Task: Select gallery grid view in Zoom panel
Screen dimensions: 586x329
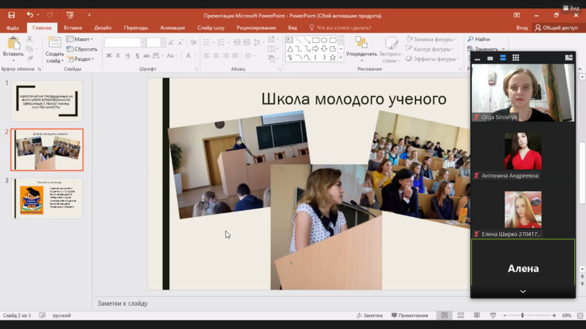Action: click(x=516, y=58)
